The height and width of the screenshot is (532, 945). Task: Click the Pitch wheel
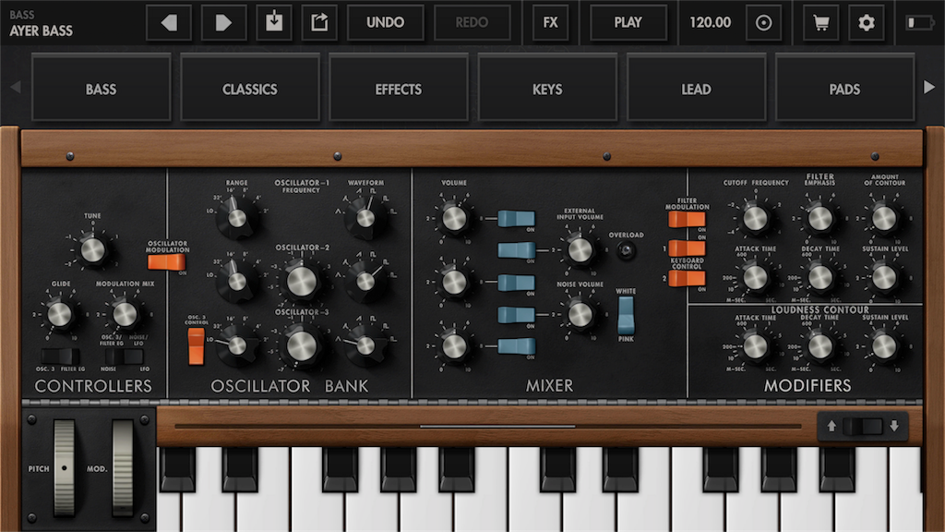coord(65,468)
